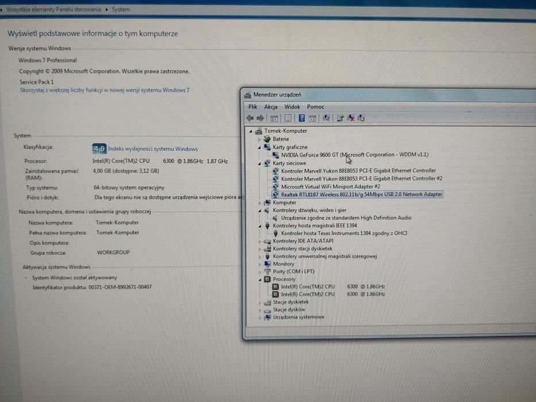
Task: Expand Kontrolery stacji dyskietek node
Action: pos(260,249)
